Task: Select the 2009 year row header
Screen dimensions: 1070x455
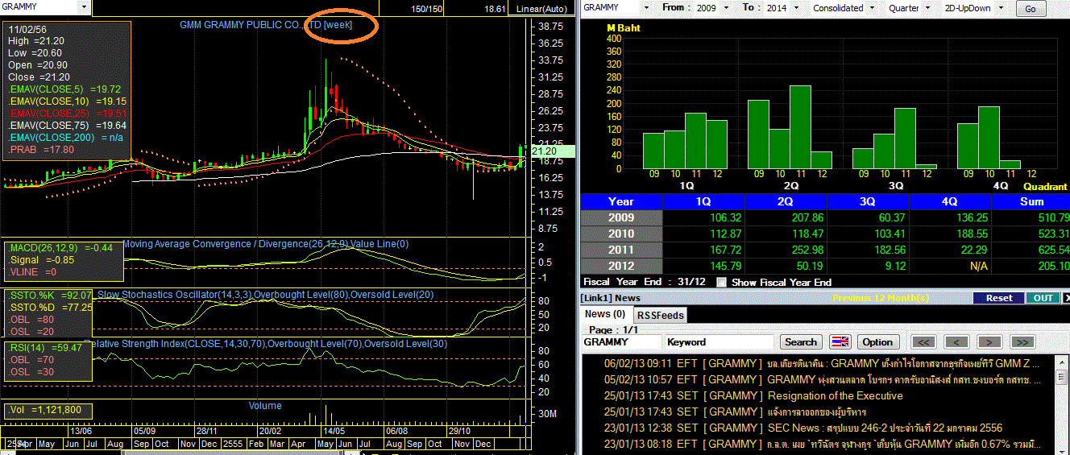Action: click(x=621, y=217)
